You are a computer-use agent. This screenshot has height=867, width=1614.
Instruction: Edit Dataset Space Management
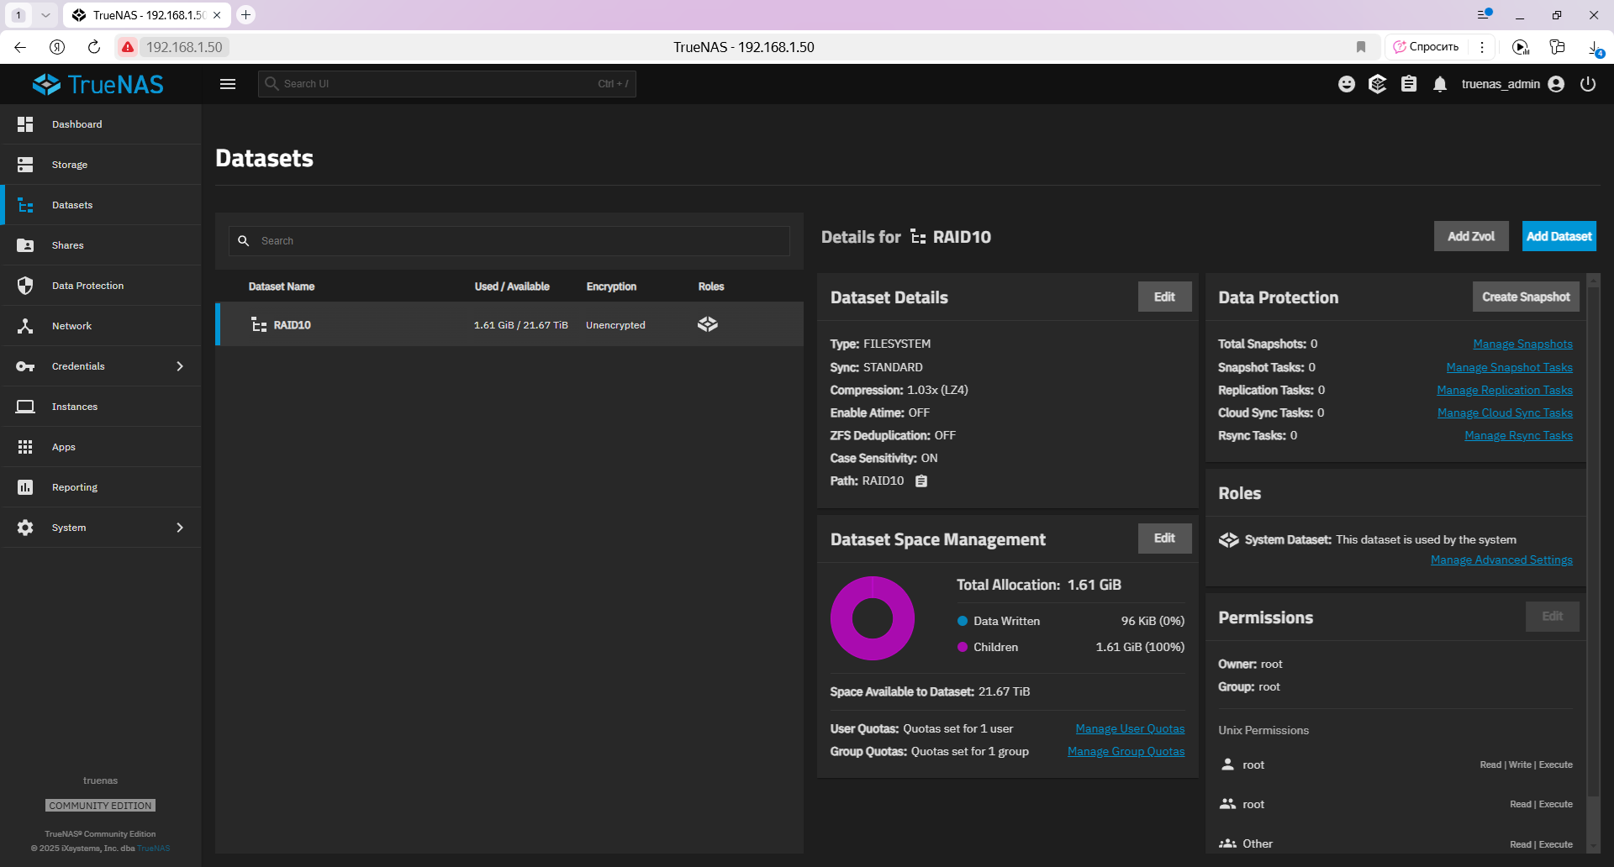pyautogui.click(x=1164, y=539)
